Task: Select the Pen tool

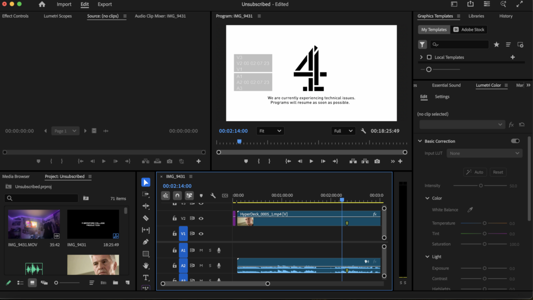Action: point(146,242)
